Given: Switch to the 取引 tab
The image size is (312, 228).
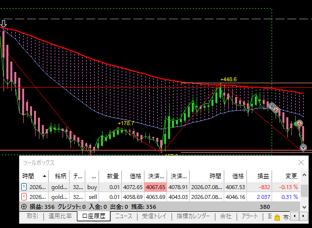Looking at the screenshot, I should click(x=32, y=216).
